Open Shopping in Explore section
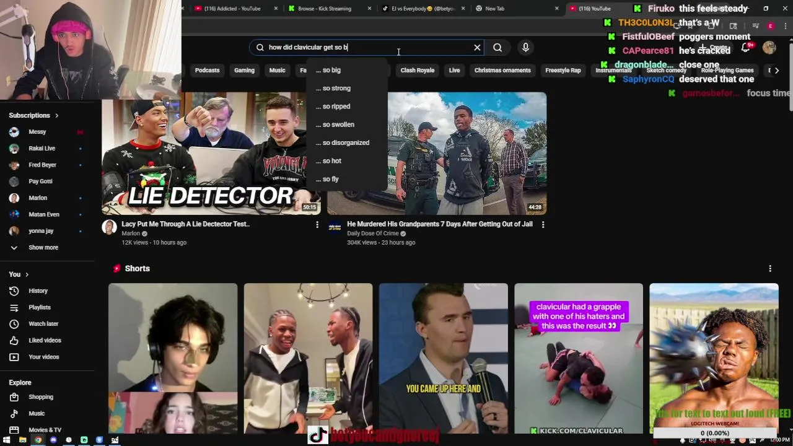Image resolution: width=793 pixels, height=446 pixels. point(41,396)
